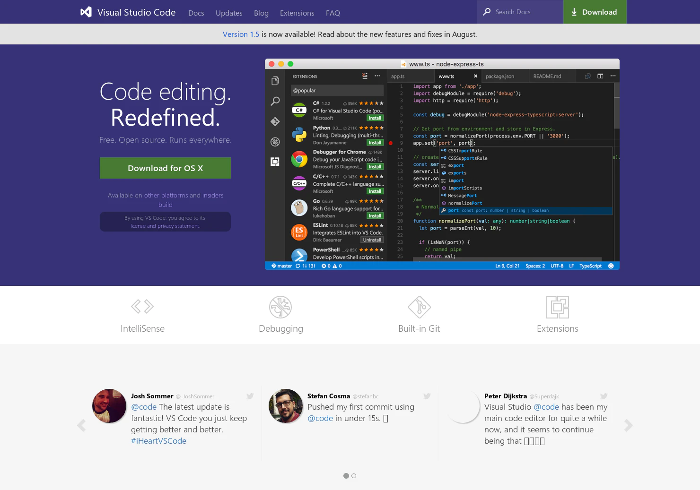The height and width of the screenshot is (490, 700).
Task: Click the Git source control icon in activity bar
Action: 275,121
